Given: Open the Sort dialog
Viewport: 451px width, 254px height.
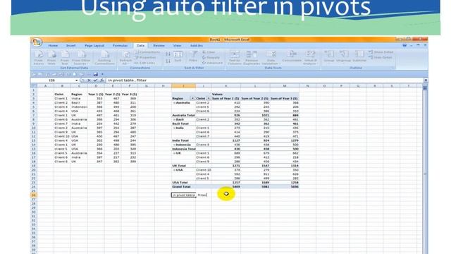Looking at the screenshot, I should (178, 56).
